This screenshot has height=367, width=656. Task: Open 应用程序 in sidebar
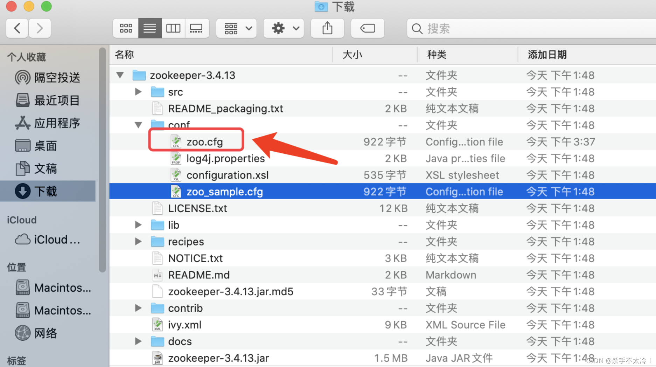48,123
